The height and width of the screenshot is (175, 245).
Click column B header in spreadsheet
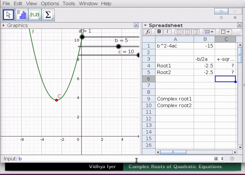205,39
